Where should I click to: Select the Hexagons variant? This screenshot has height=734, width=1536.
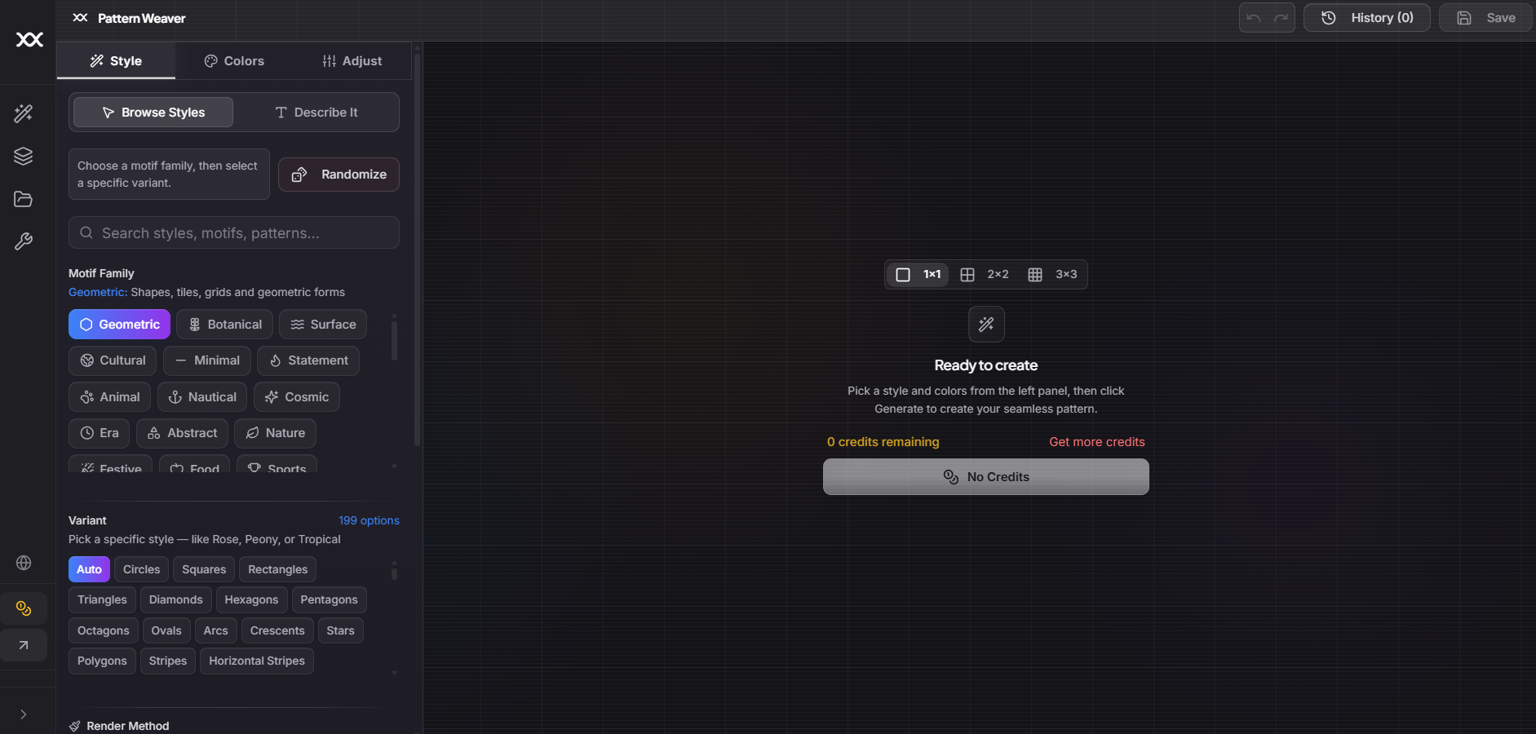click(x=251, y=599)
